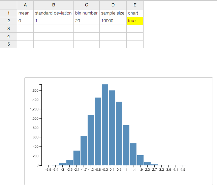Click the x-axis label 3.2
Viewport: 217px width, 188px height.
(x=161, y=170)
